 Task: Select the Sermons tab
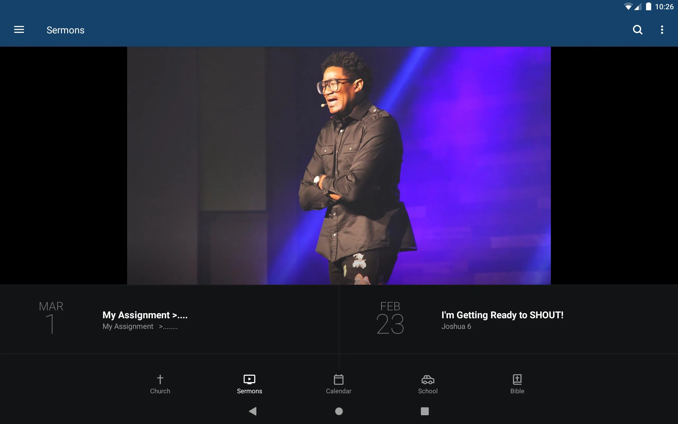coord(249,383)
